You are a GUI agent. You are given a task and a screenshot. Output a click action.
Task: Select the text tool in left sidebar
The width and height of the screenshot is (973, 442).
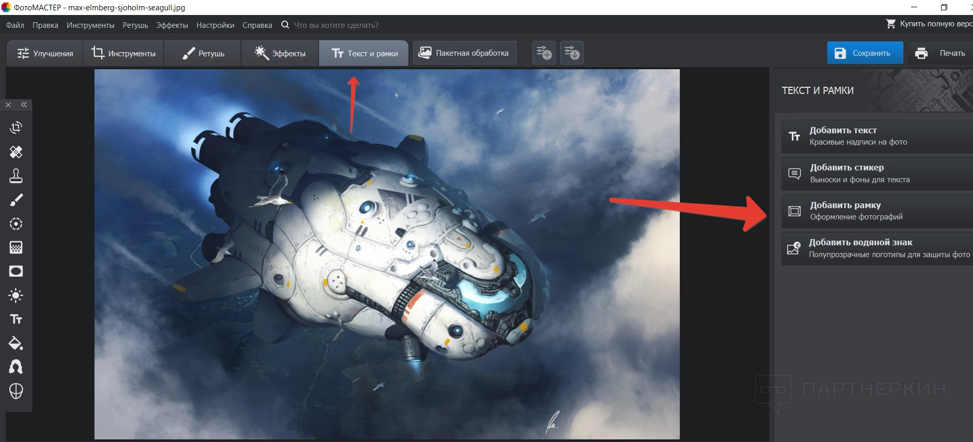16,319
